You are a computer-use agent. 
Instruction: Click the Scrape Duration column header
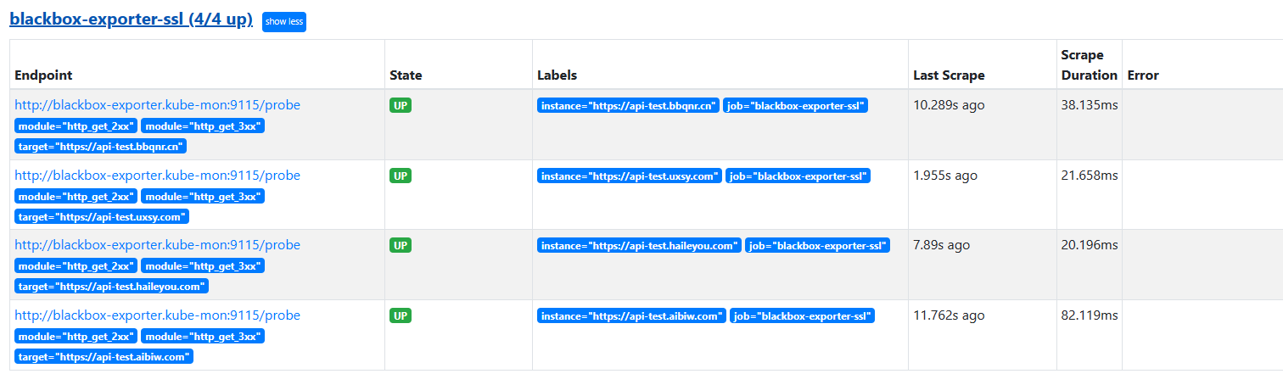(1089, 64)
